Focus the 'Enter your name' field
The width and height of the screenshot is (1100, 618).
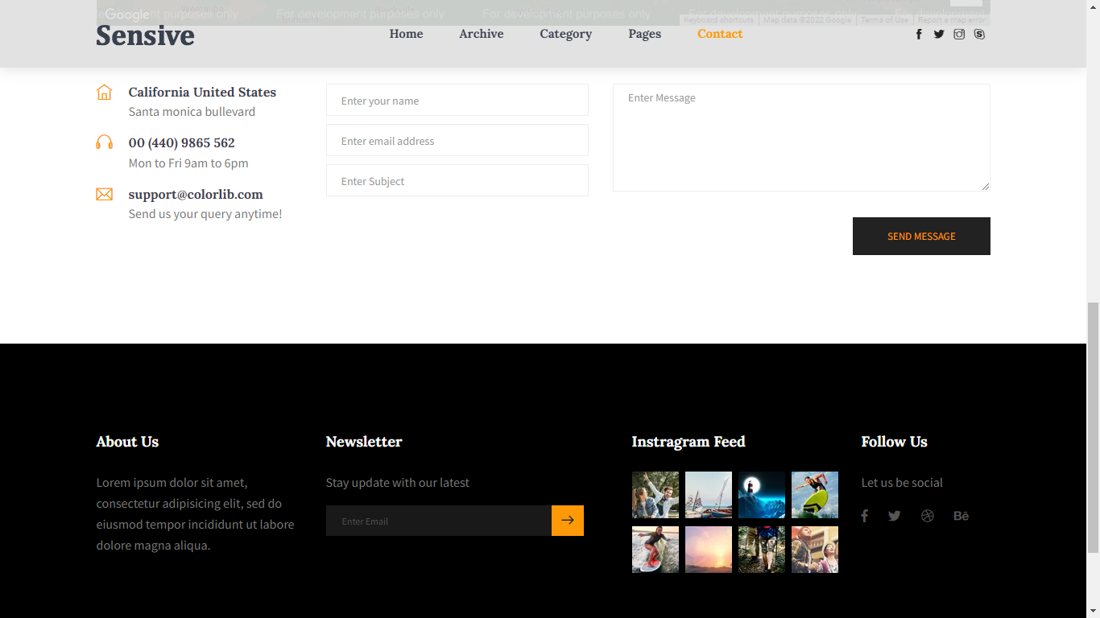(x=457, y=100)
